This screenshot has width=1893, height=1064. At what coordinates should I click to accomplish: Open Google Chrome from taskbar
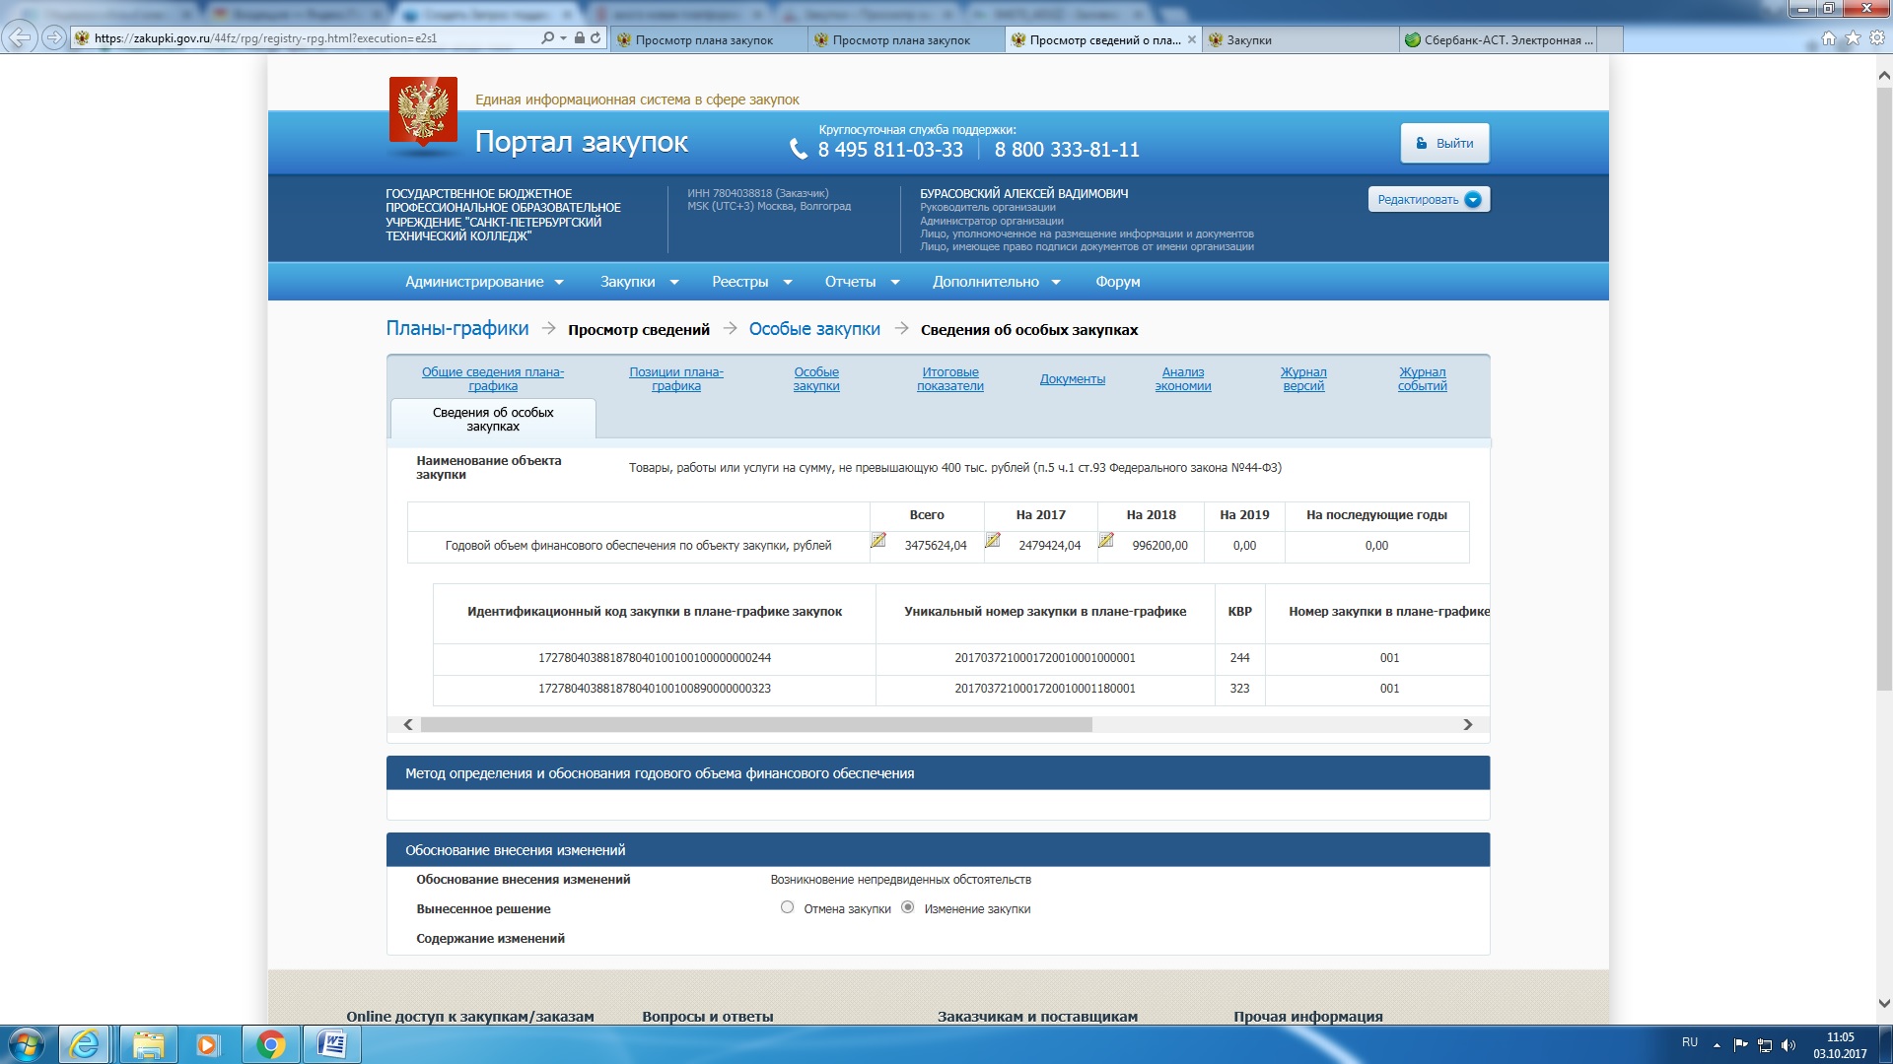pos(270,1044)
